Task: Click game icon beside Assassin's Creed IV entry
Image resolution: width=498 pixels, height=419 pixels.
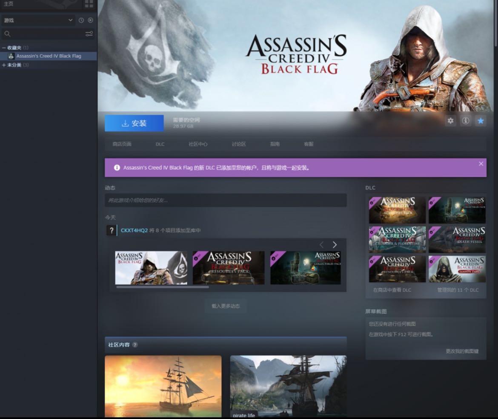Action: 11,56
